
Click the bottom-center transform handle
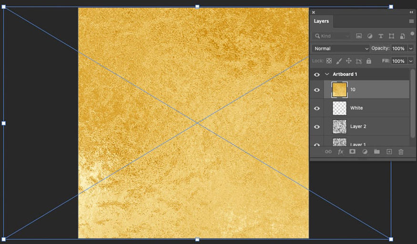[197, 240]
